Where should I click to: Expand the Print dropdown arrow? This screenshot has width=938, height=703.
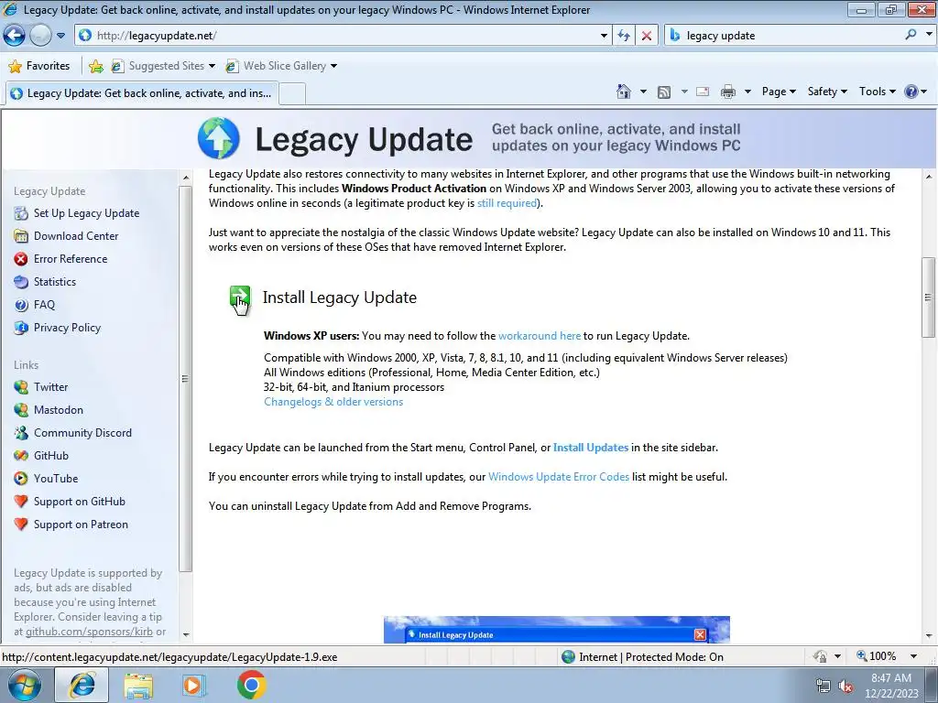click(747, 92)
